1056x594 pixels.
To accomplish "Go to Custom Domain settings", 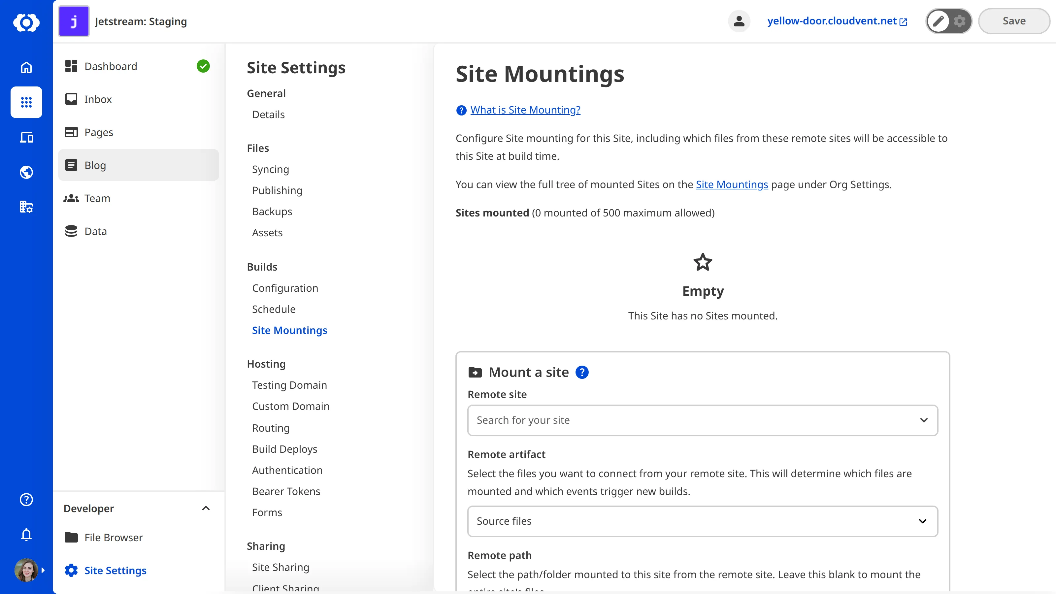I will point(291,406).
